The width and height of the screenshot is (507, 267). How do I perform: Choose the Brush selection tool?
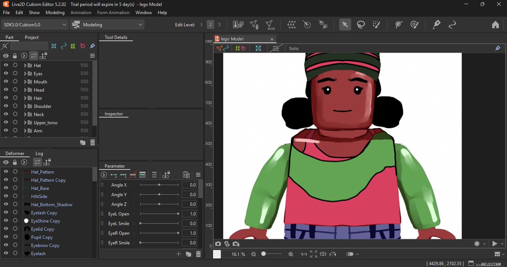(376, 24)
